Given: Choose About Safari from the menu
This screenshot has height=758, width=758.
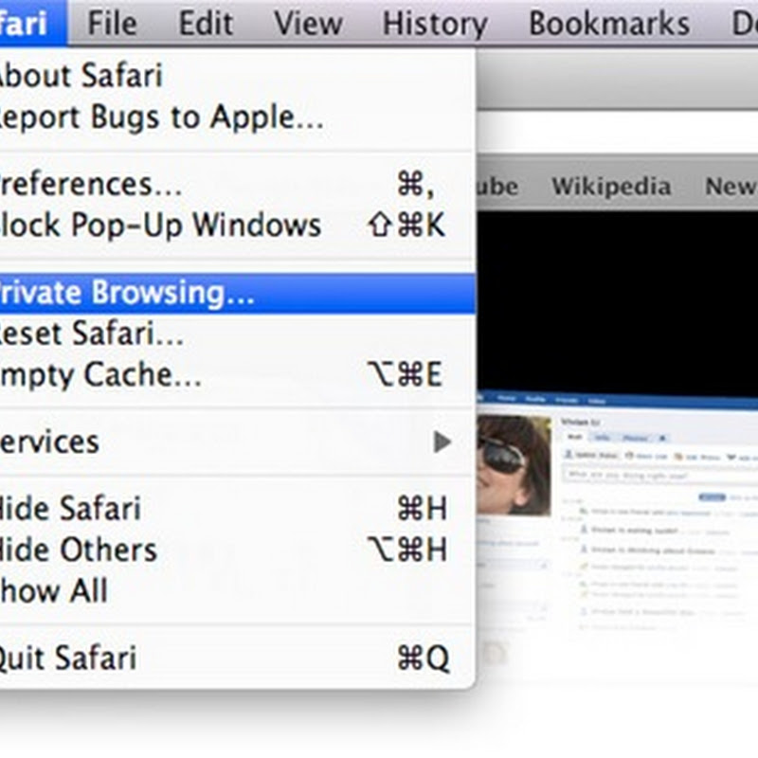Looking at the screenshot, I should [x=238, y=76].
